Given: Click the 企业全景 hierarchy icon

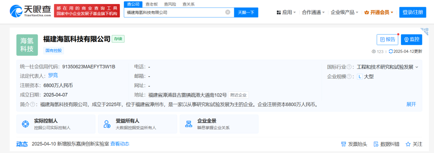Looking at the screenshot, I should click(x=188, y=124).
